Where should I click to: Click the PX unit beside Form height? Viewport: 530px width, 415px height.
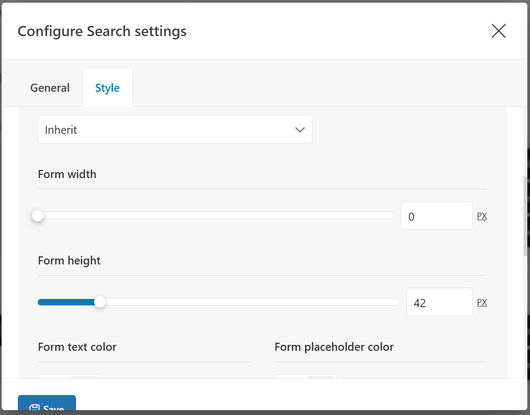[x=482, y=302]
